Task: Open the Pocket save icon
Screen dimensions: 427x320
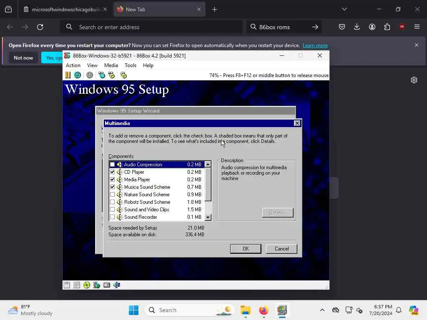Action: [342, 27]
